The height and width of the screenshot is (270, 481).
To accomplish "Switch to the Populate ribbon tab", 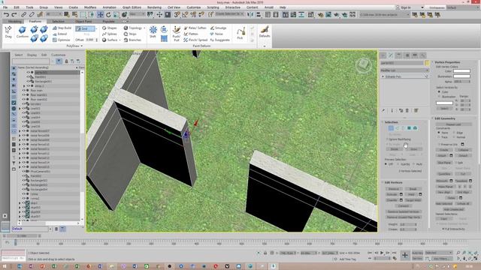I will coord(108,22).
